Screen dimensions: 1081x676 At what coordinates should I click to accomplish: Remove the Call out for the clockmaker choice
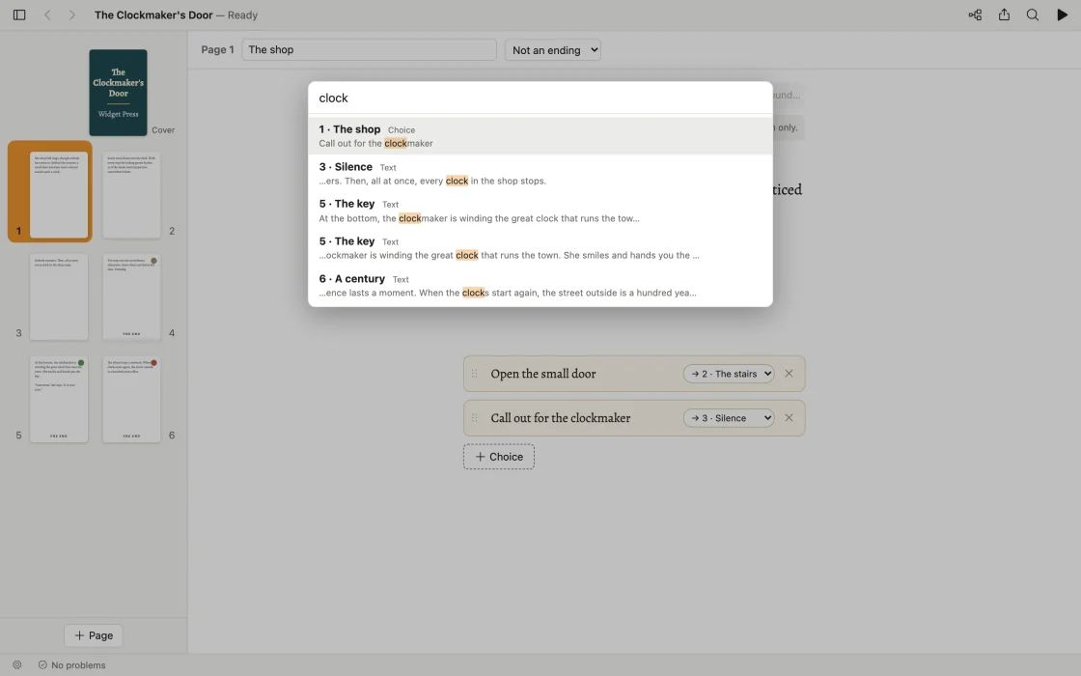point(789,417)
